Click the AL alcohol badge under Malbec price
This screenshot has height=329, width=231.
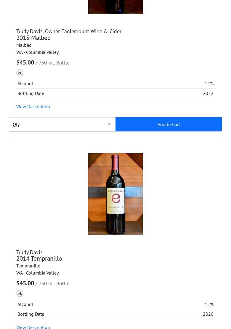click(20, 73)
